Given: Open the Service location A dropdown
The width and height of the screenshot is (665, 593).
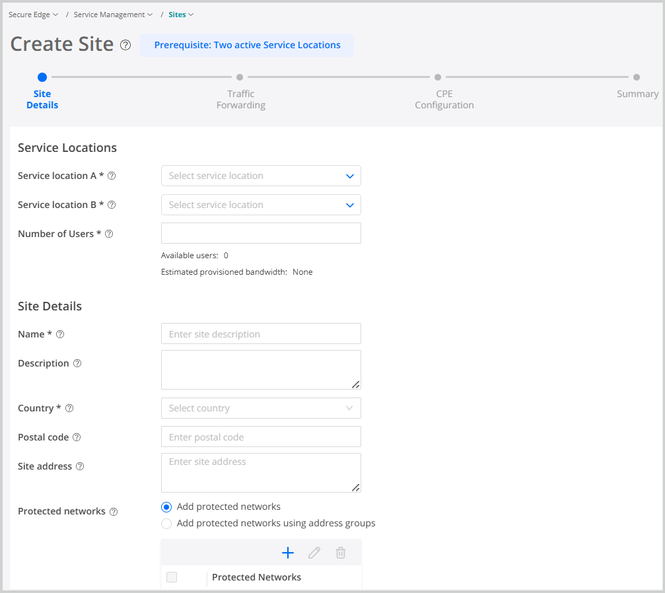Looking at the screenshot, I should (x=261, y=176).
